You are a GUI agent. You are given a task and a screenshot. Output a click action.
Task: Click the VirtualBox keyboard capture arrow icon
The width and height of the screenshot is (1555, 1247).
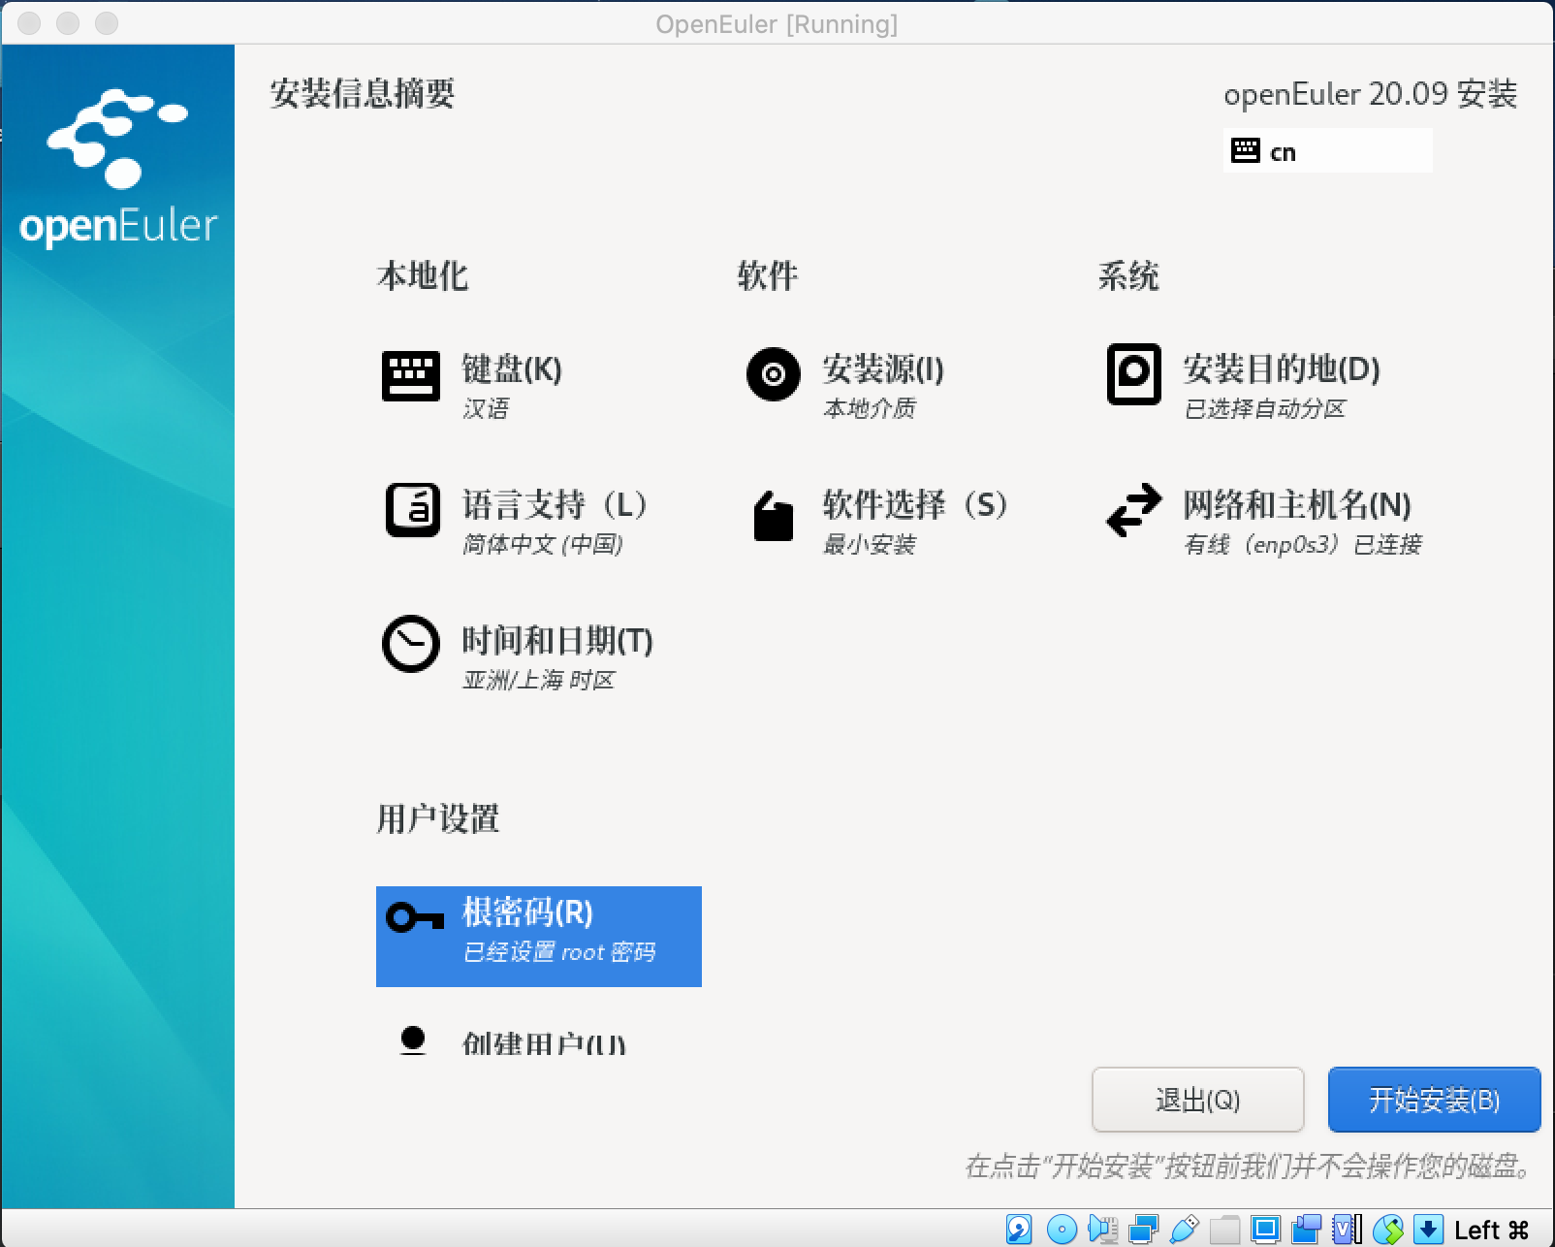[1429, 1230]
